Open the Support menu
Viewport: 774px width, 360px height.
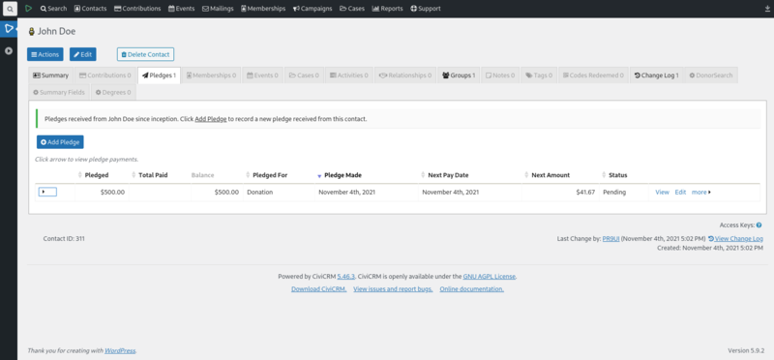click(426, 9)
